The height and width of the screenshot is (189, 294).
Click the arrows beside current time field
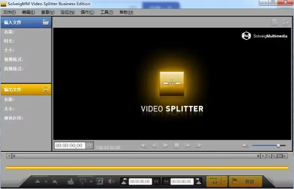click(x=89, y=145)
